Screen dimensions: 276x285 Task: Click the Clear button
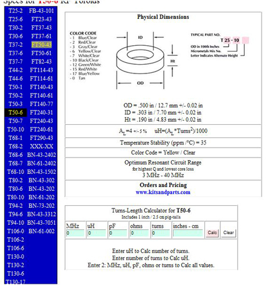click(x=228, y=233)
